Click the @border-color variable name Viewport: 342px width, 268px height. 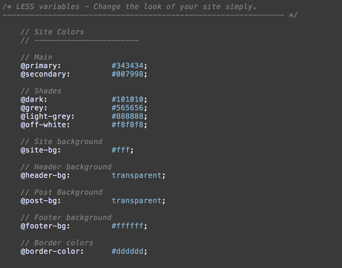52,251
